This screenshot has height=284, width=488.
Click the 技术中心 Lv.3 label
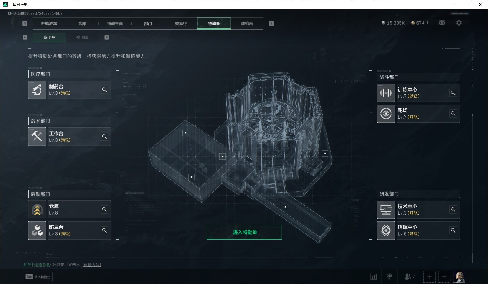(408, 213)
